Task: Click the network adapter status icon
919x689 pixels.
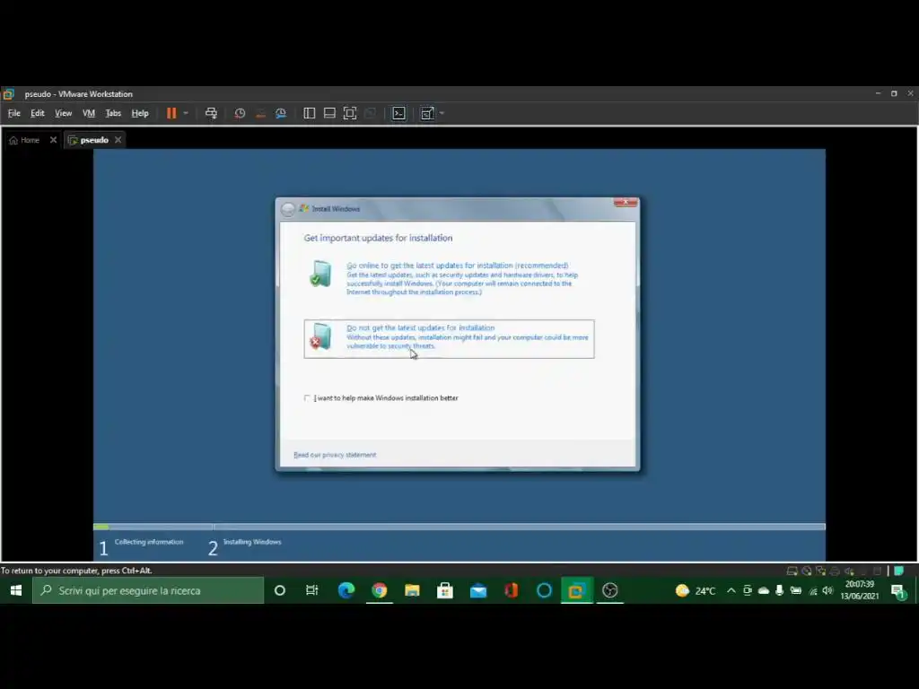Action: point(820,571)
